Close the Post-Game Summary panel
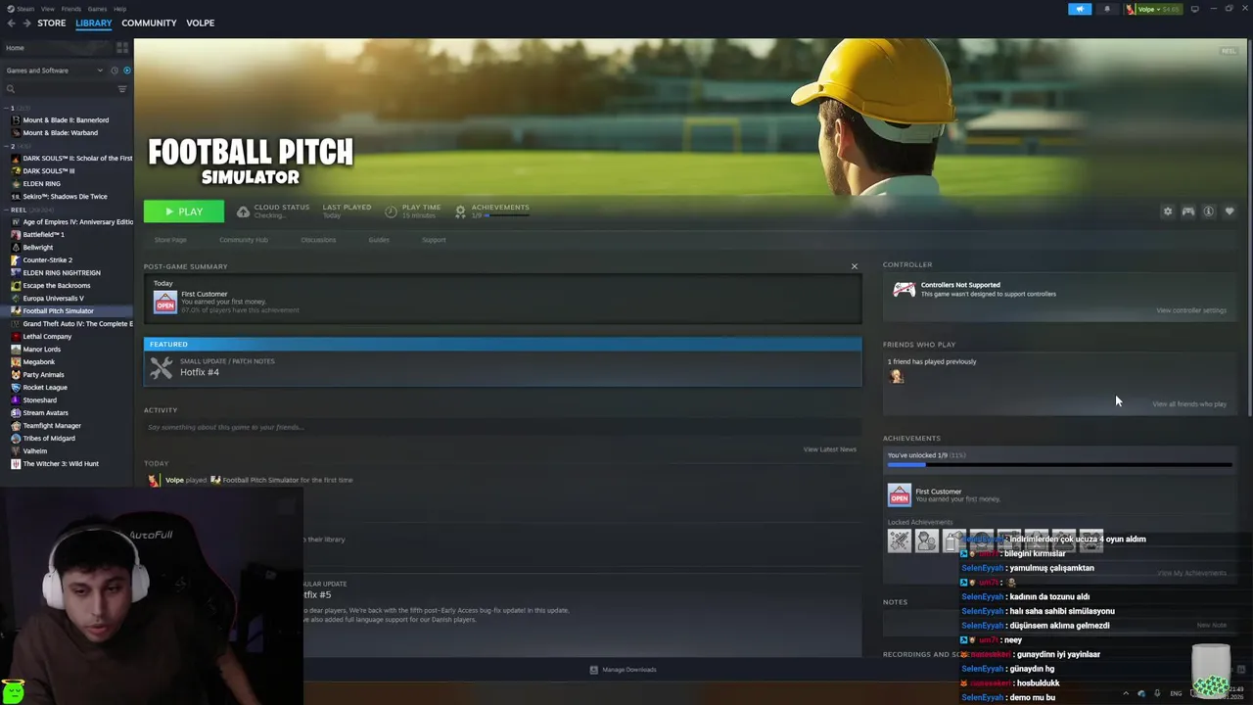This screenshot has width=1253, height=705. click(x=854, y=266)
